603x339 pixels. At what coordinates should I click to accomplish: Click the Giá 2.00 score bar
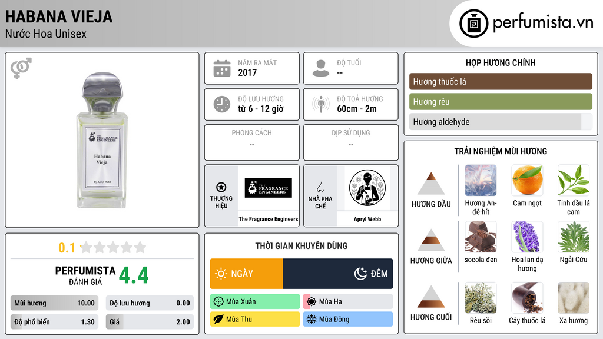[x=150, y=322]
